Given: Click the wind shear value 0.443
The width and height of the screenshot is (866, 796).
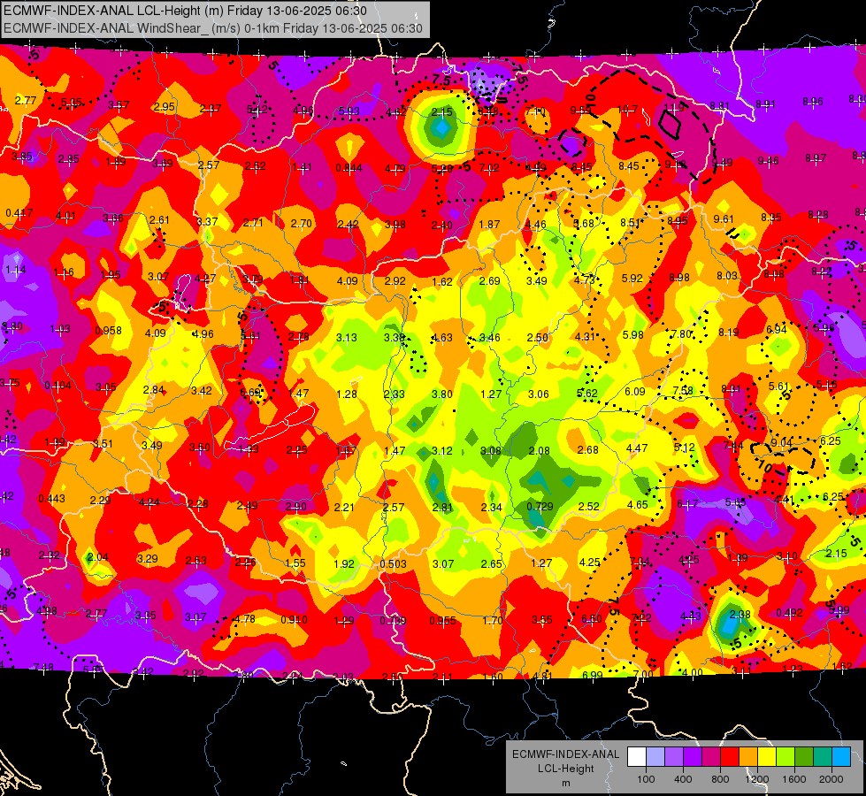Looking at the screenshot, I should pos(52,499).
